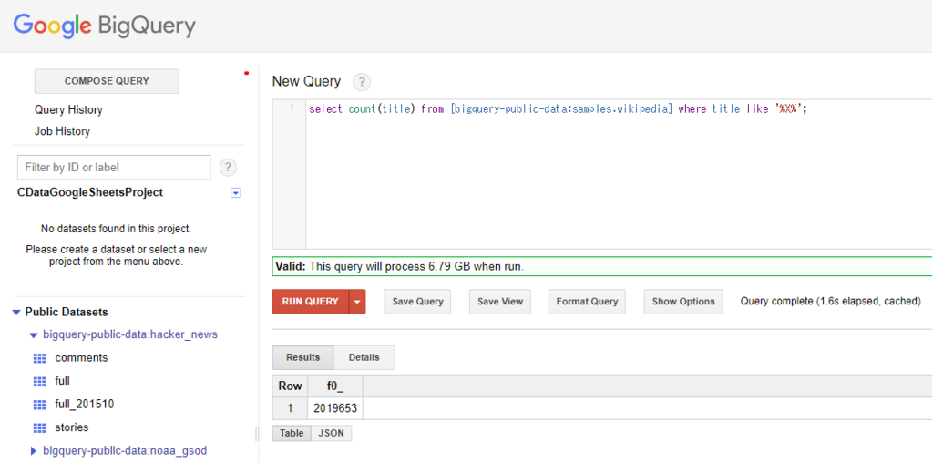This screenshot has height=463, width=933.
Task: Select bigquery-public-data:hacker_news dataset name
Action: click(x=130, y=335)
